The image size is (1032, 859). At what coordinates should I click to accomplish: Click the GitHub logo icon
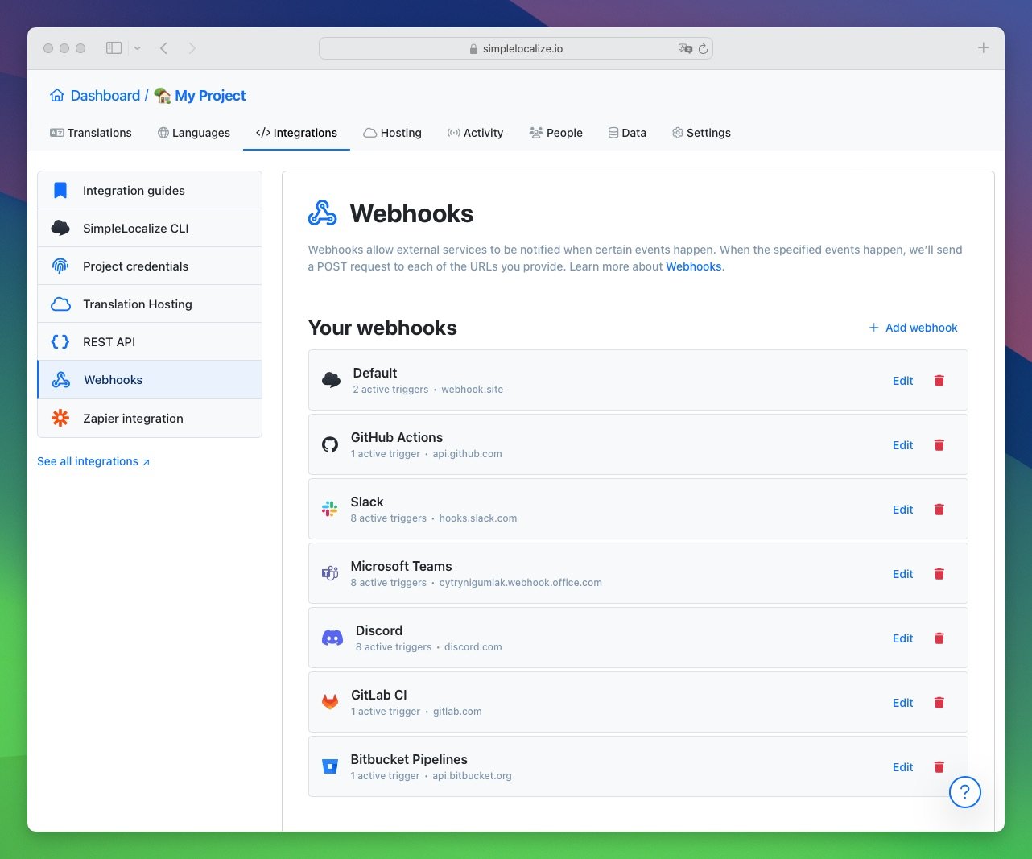tap(330, 444)
